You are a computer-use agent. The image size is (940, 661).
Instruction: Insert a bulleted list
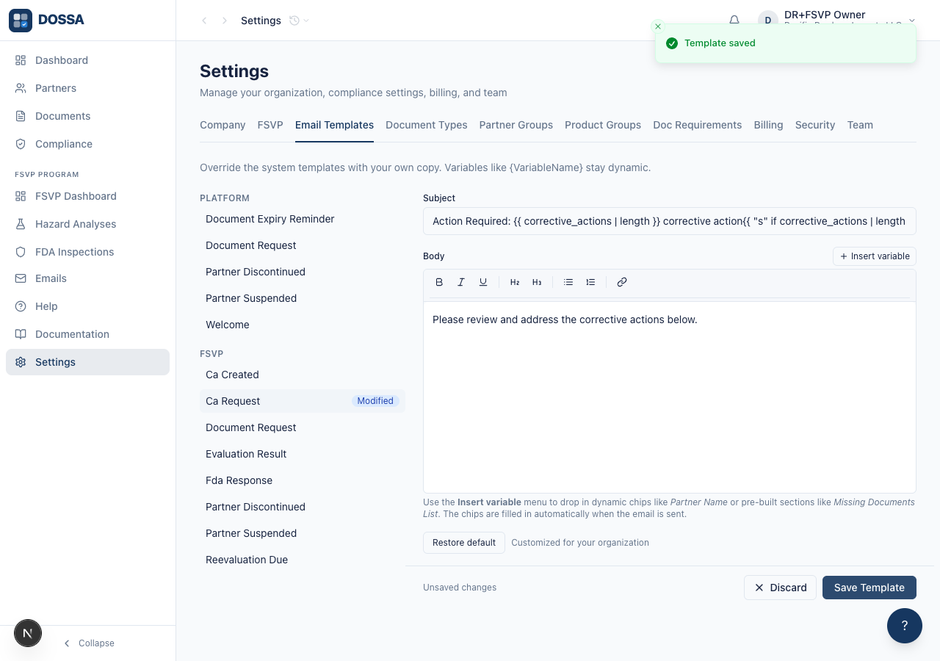point(568,282)
